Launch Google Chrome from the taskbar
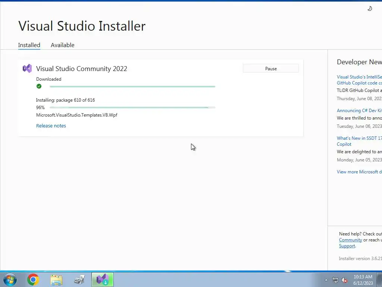The image size is (382, 287). [x=33, y=280]
